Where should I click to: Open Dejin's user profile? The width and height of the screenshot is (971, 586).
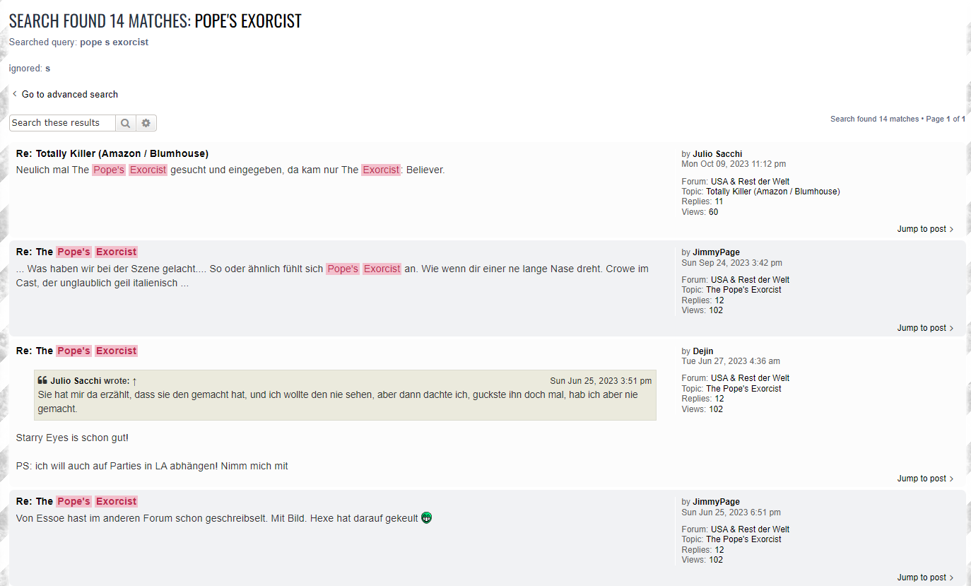point(702,351)
